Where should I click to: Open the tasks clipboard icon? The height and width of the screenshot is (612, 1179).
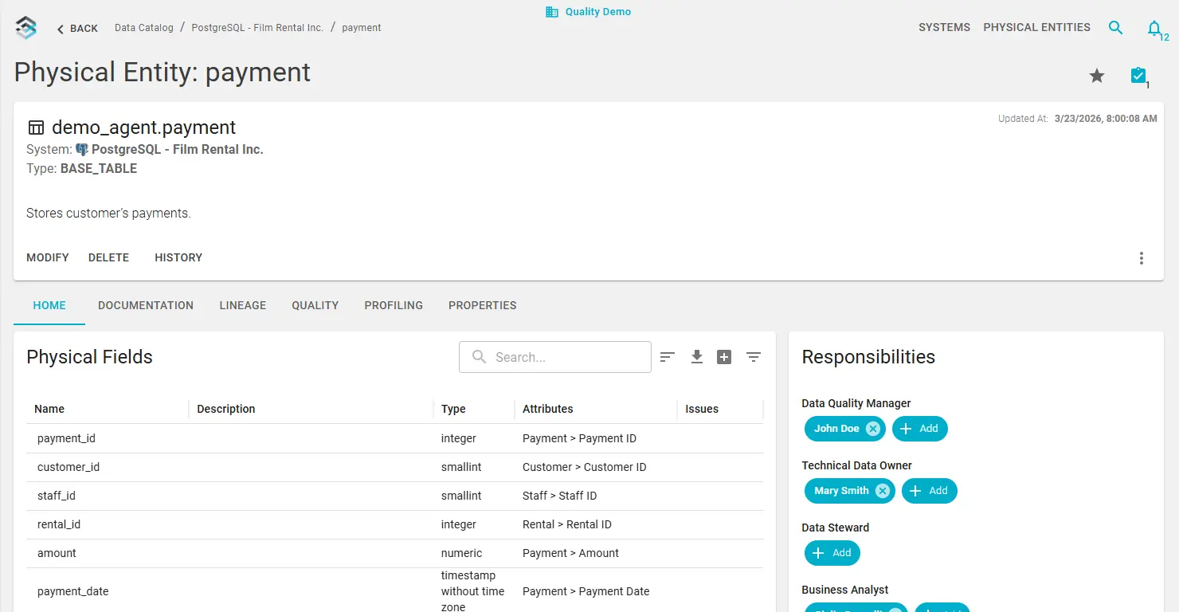tap(1138, 76)
